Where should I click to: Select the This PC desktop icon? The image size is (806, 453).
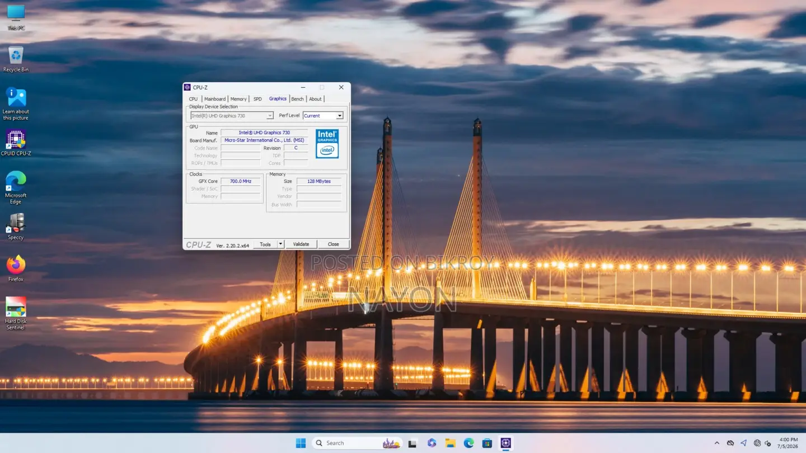tap(16, 17)
